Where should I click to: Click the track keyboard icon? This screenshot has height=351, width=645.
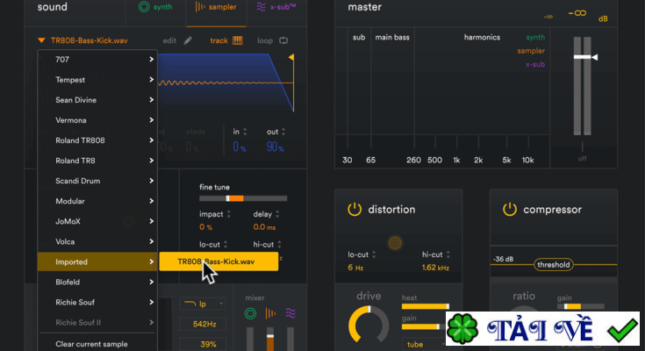[x=237, y=40]
